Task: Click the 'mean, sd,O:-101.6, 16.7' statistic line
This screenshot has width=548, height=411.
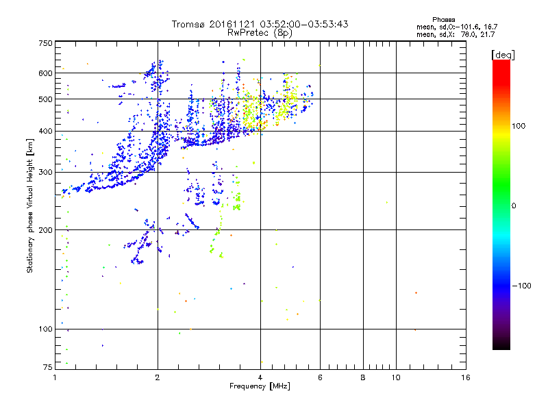Action: click(x=457, y=27)
